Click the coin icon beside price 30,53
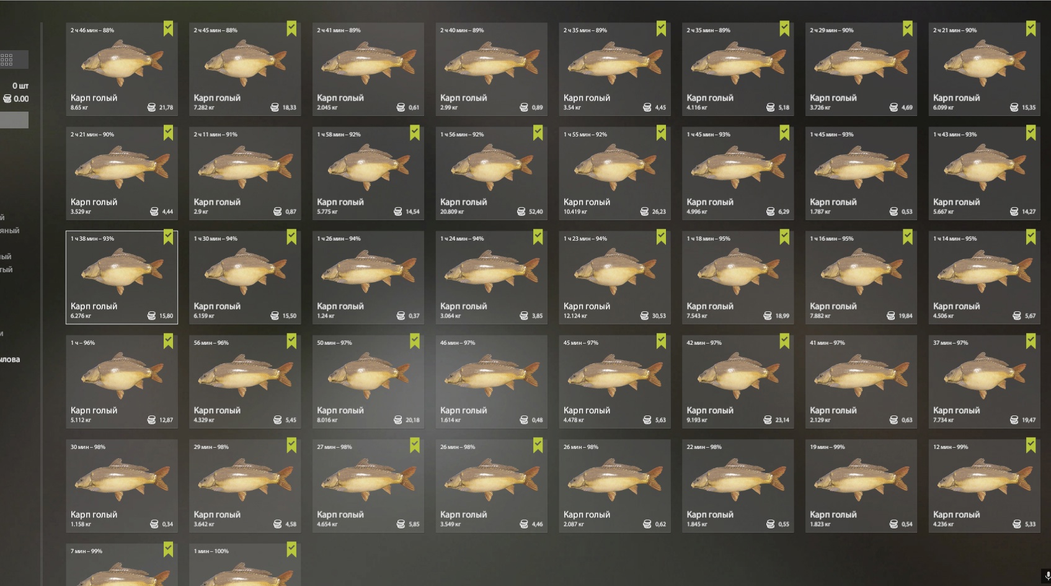This screenshot has height=586, width=1051. pyautogui.click(x=644, y=316)
